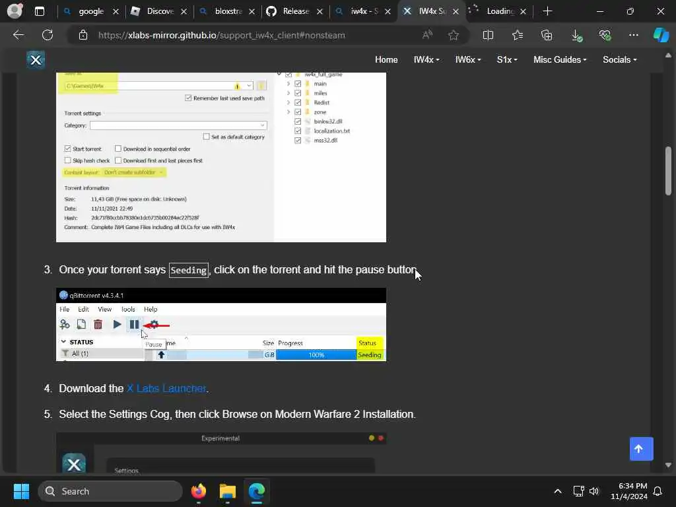Viewport: 676px width, 507px height.
Task: Click the Experimental launcher settings screenshot image
Action: (220, 453)
